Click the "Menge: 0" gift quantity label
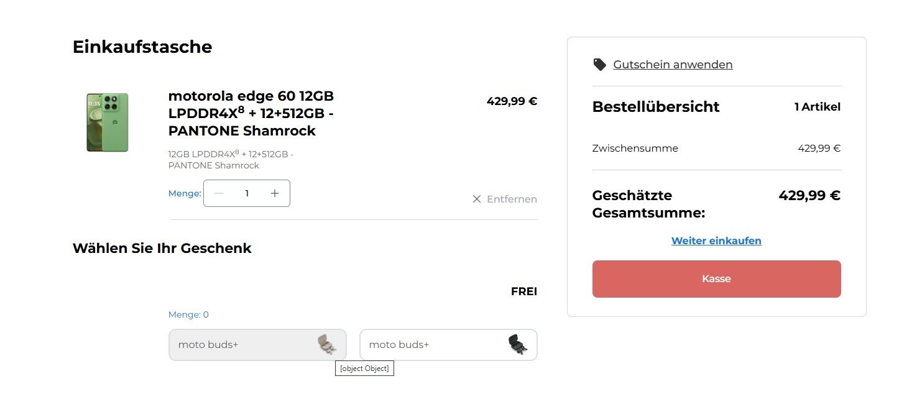917x394 pixels. click(188, 314)
